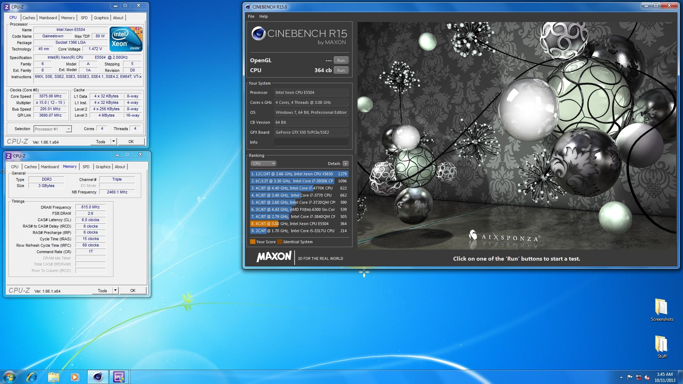Select highlighted Xeon E5504 364 ranking entry

pos(299,224)
